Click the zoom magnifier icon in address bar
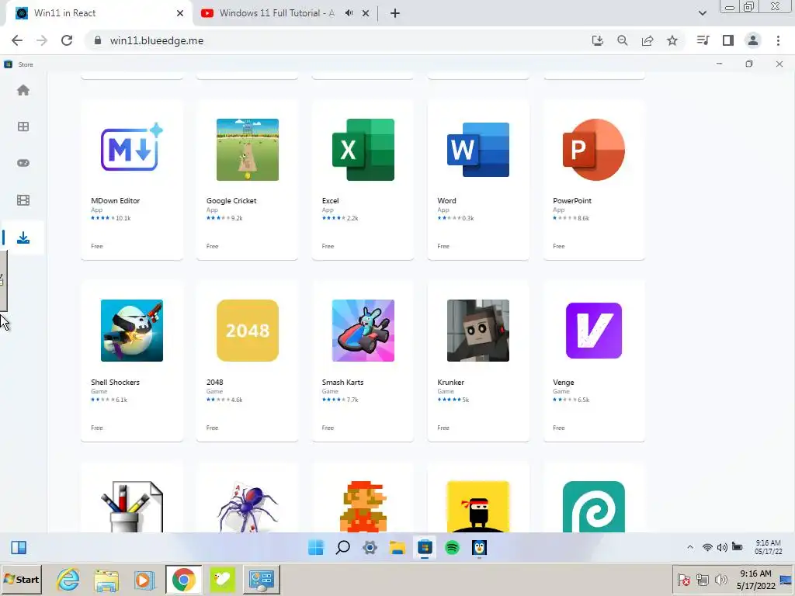The image size is (795, 596). click(623, 40)
